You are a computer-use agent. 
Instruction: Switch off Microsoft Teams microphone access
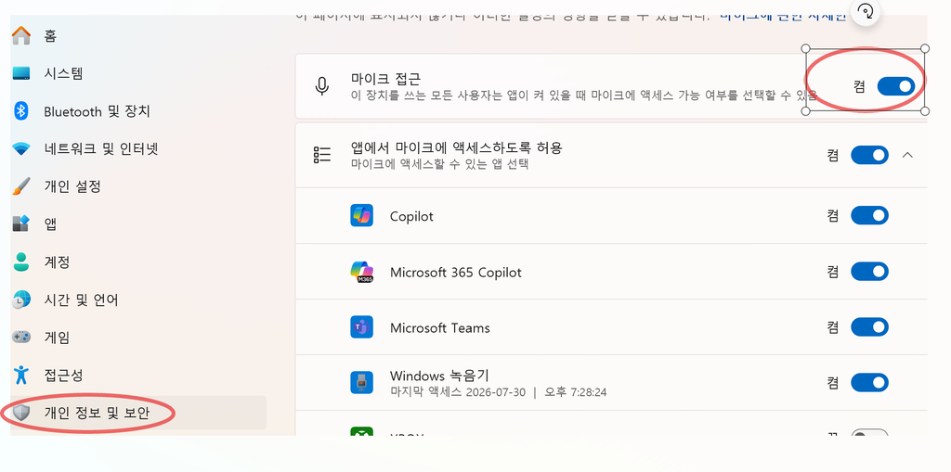(869, 327)
